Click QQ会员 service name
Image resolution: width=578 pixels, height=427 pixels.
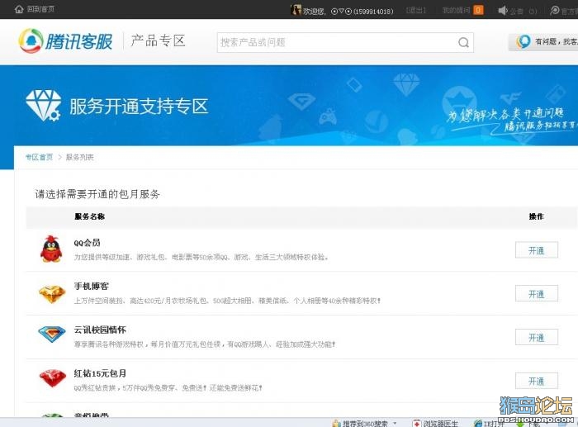[87, 243]
